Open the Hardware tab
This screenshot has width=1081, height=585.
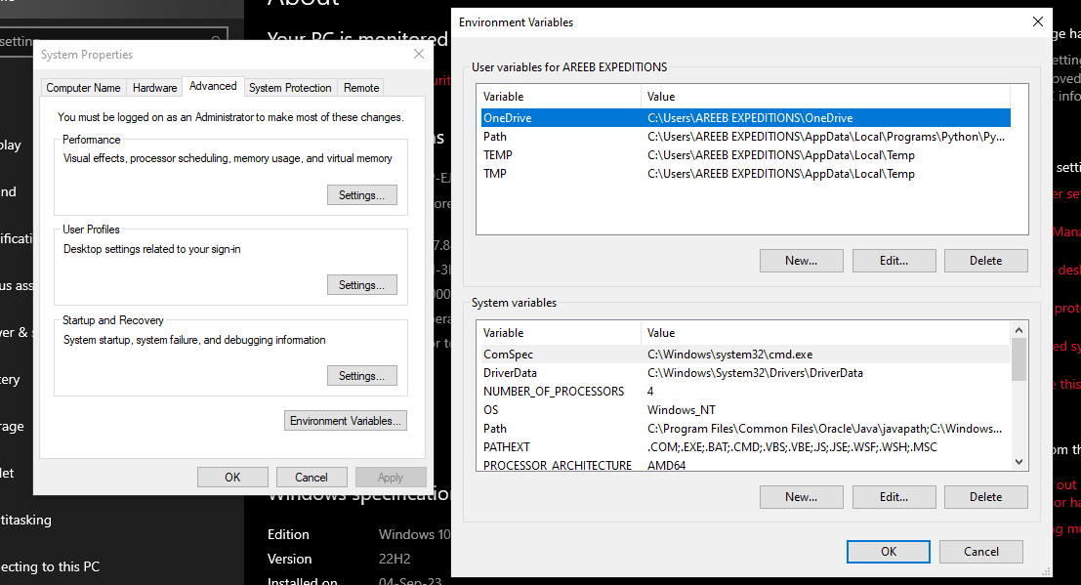pos(155,88)
